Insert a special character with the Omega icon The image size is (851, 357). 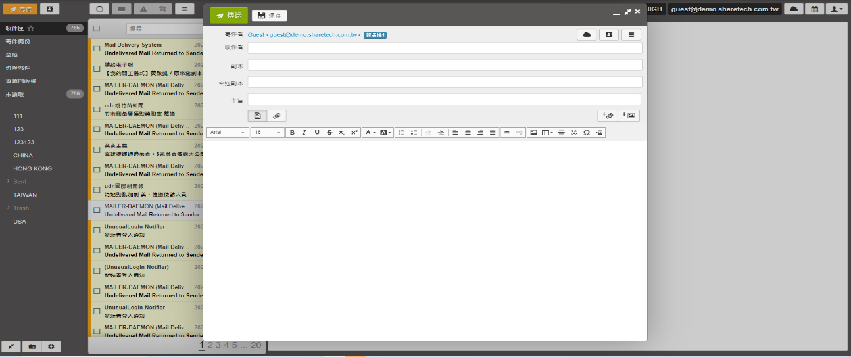point(586,133)
